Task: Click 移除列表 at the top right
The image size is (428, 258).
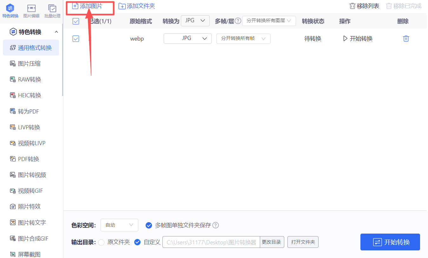Action: click(x=364, y=6)
